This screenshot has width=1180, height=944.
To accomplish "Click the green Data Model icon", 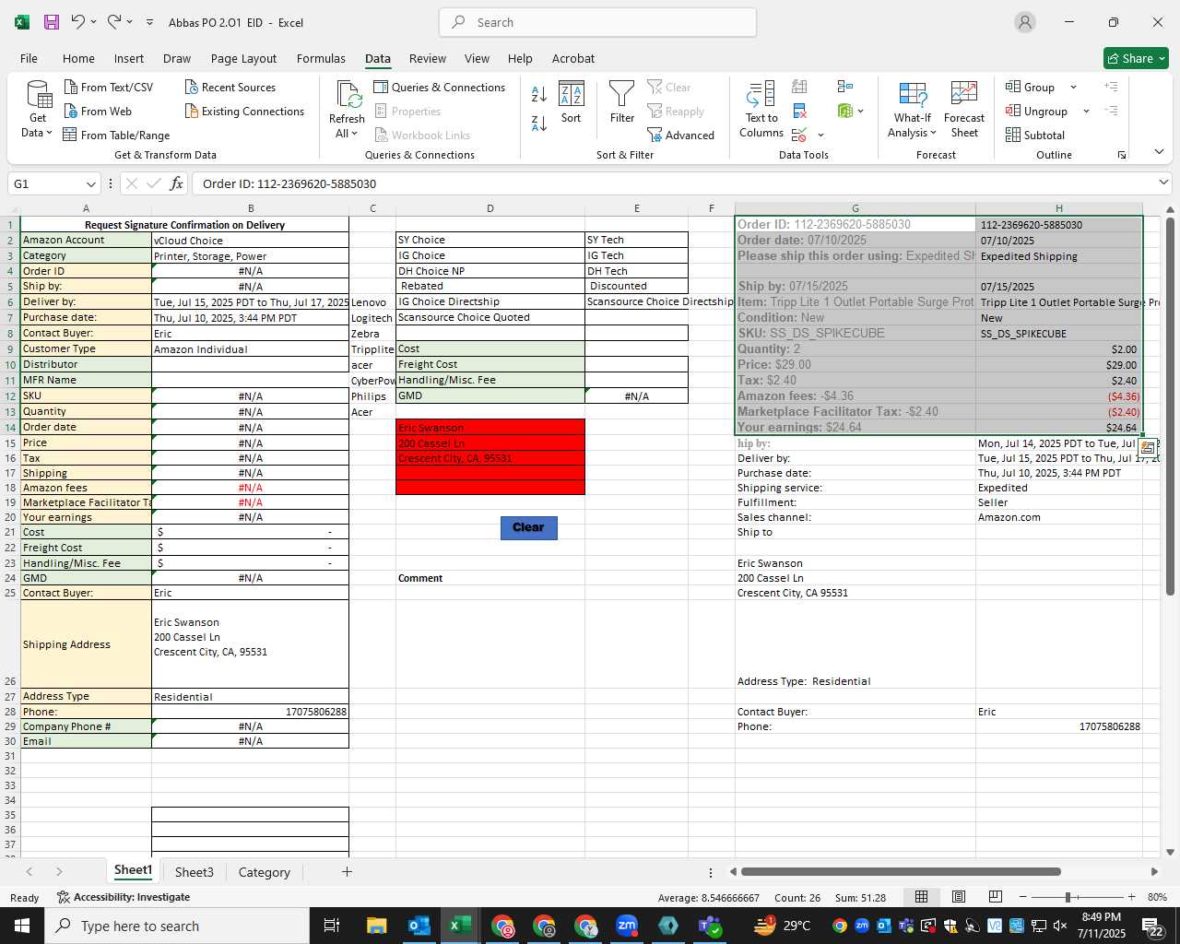I will pyautogui.click(x=844, y=111).
